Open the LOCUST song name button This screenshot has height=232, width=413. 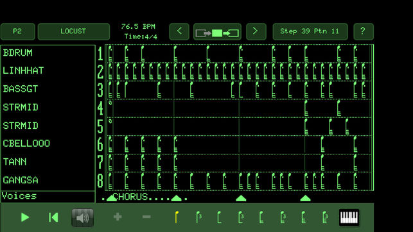(73, 31)
